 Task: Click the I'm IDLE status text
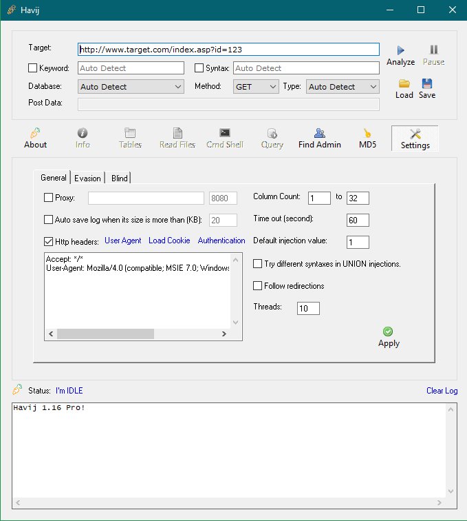69,391
